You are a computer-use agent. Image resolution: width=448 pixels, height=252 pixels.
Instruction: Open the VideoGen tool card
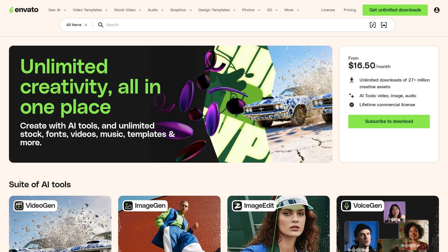[60, 224]
